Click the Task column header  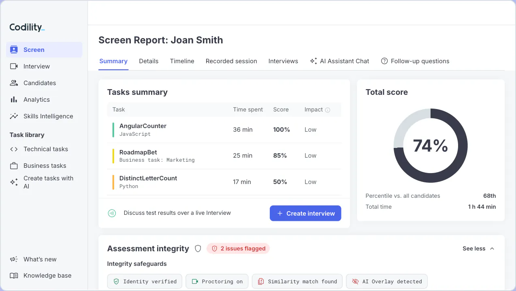tap(119, 110)
